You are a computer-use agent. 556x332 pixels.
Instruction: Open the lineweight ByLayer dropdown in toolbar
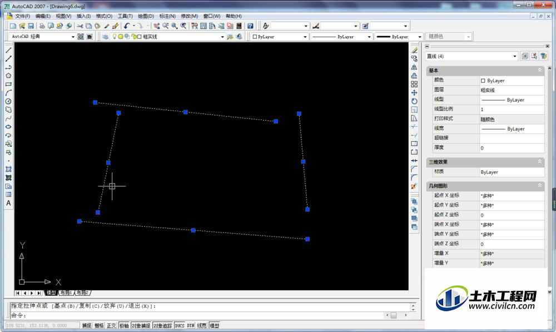(x=420, y=37)
